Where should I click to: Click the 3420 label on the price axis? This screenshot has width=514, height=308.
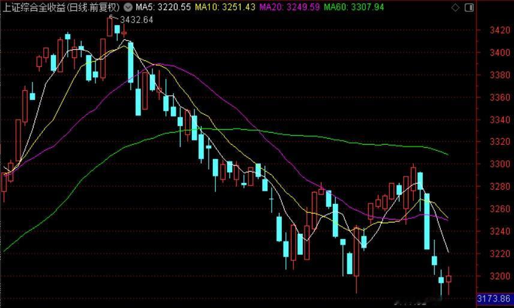(x=500, y=31)
